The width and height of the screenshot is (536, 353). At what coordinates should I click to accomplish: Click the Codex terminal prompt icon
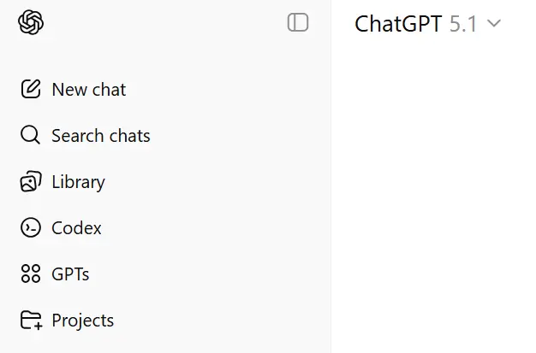click(31, 227)
